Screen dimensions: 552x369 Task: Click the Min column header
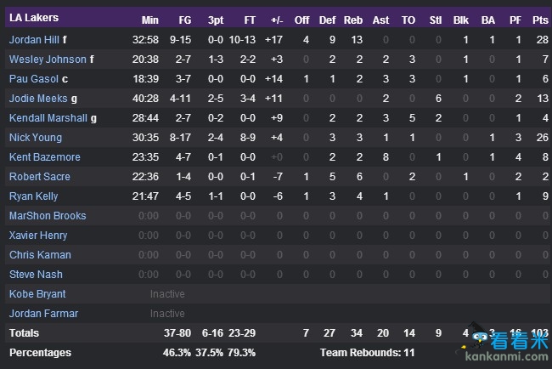pos(150,20)
